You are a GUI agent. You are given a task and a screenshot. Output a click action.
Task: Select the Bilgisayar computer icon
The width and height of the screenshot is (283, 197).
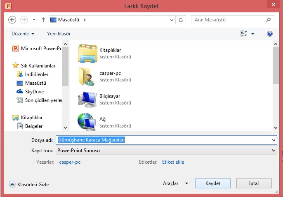click(x=87, y=99)
